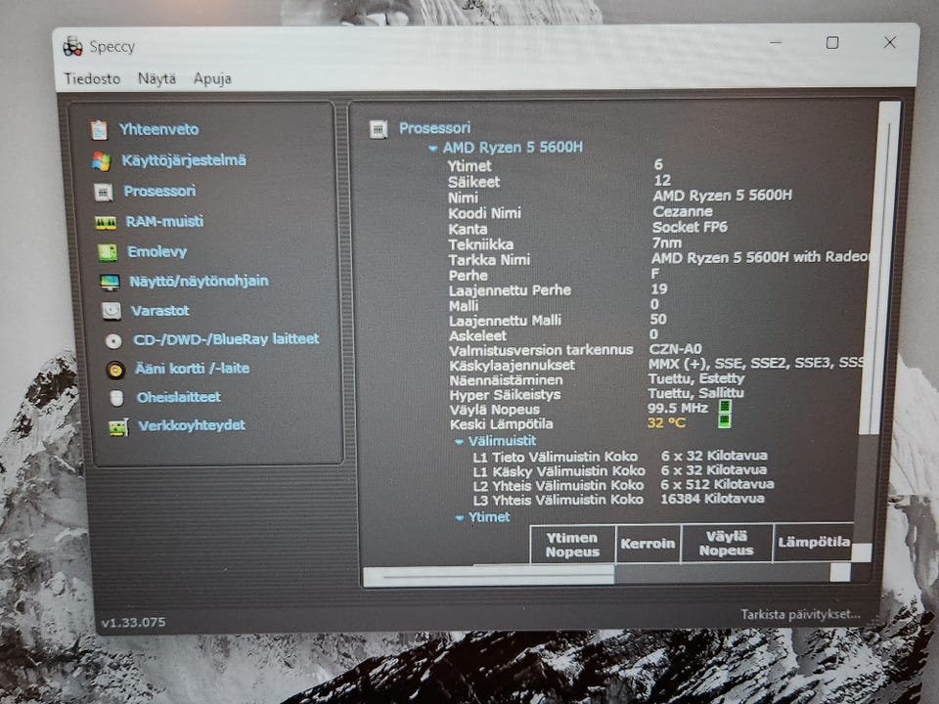The height and width of the screenshot is (704, 939).
Task: Click the Prosessori heading in main panel
Action: pos(434,128)
